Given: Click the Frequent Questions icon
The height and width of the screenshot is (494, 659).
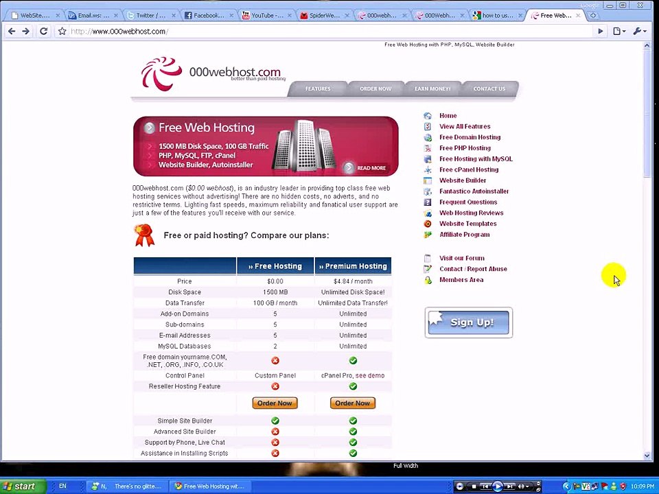Looking at the screenshot, I should [428, 202].
